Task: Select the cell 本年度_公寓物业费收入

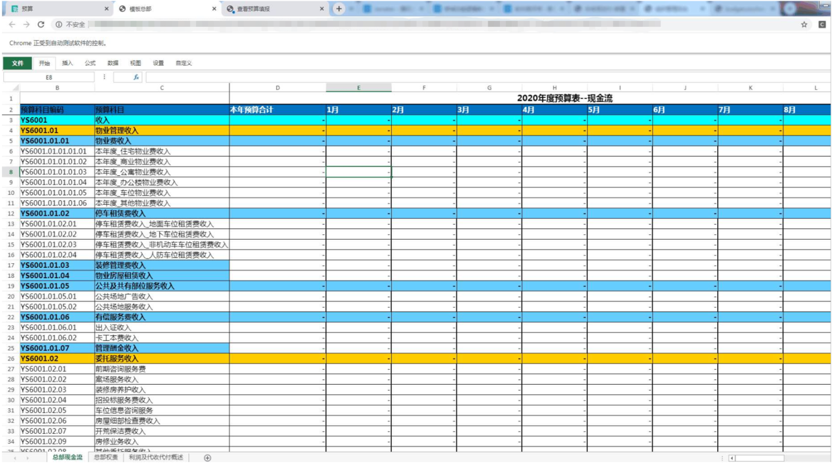Action: click(x=162, y=172)
